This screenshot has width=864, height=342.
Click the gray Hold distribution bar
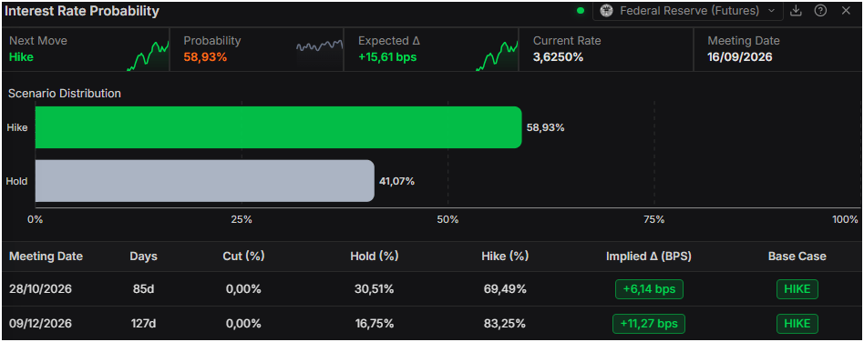[x=205, y=181]
